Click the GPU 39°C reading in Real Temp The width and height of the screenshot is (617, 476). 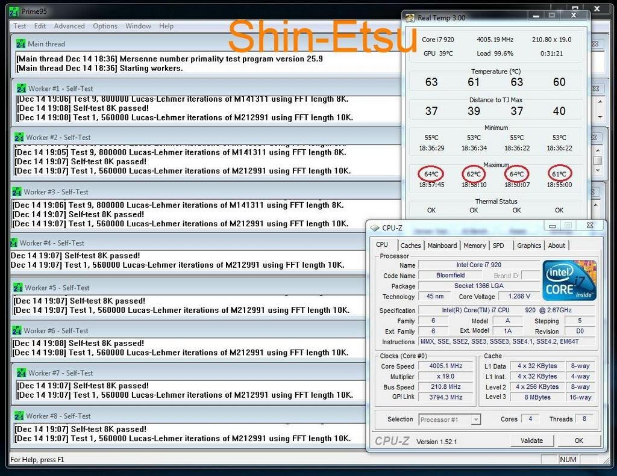[x=438, y=54]
